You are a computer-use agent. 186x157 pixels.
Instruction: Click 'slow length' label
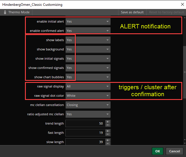coord(55,142)
